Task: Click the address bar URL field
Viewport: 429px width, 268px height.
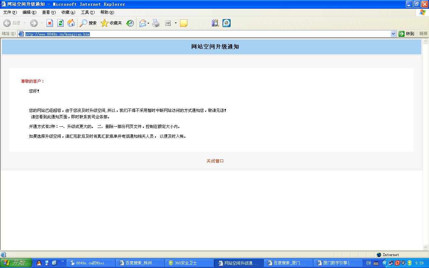Action: [x=201, y=34]
